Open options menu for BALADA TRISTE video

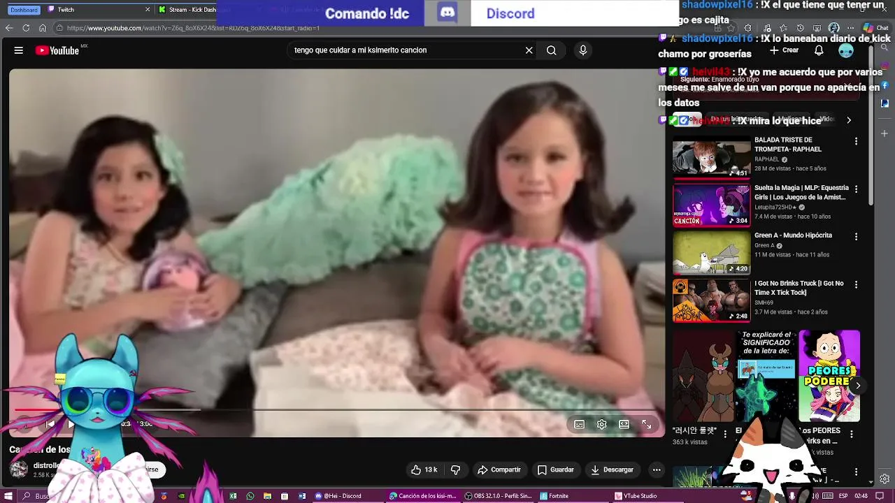point(856,141)
